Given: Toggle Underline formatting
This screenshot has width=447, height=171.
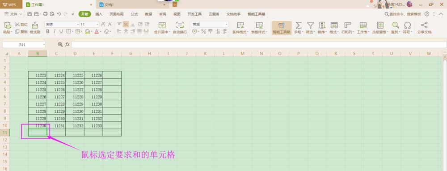Looking at the screenshot, I should tap(61, 32).
